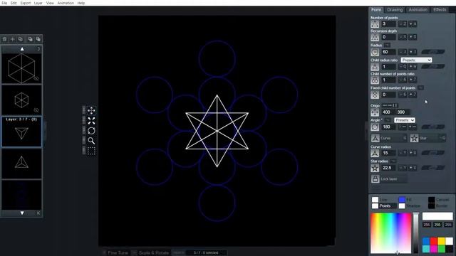Toggle Lock layer
This screenshot has height=256, width=456.
point(389,178)
